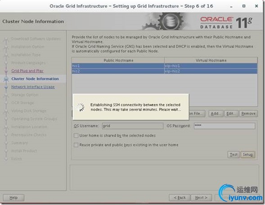Select the Voting Disk Storage step
The height and width of the screenshot is (205, 265).
[29, 111]
